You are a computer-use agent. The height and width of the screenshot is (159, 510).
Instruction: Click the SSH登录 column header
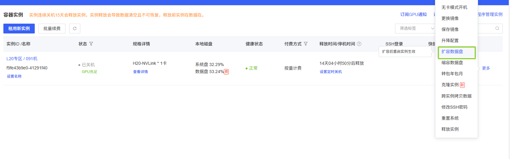(x=394, y=44)
